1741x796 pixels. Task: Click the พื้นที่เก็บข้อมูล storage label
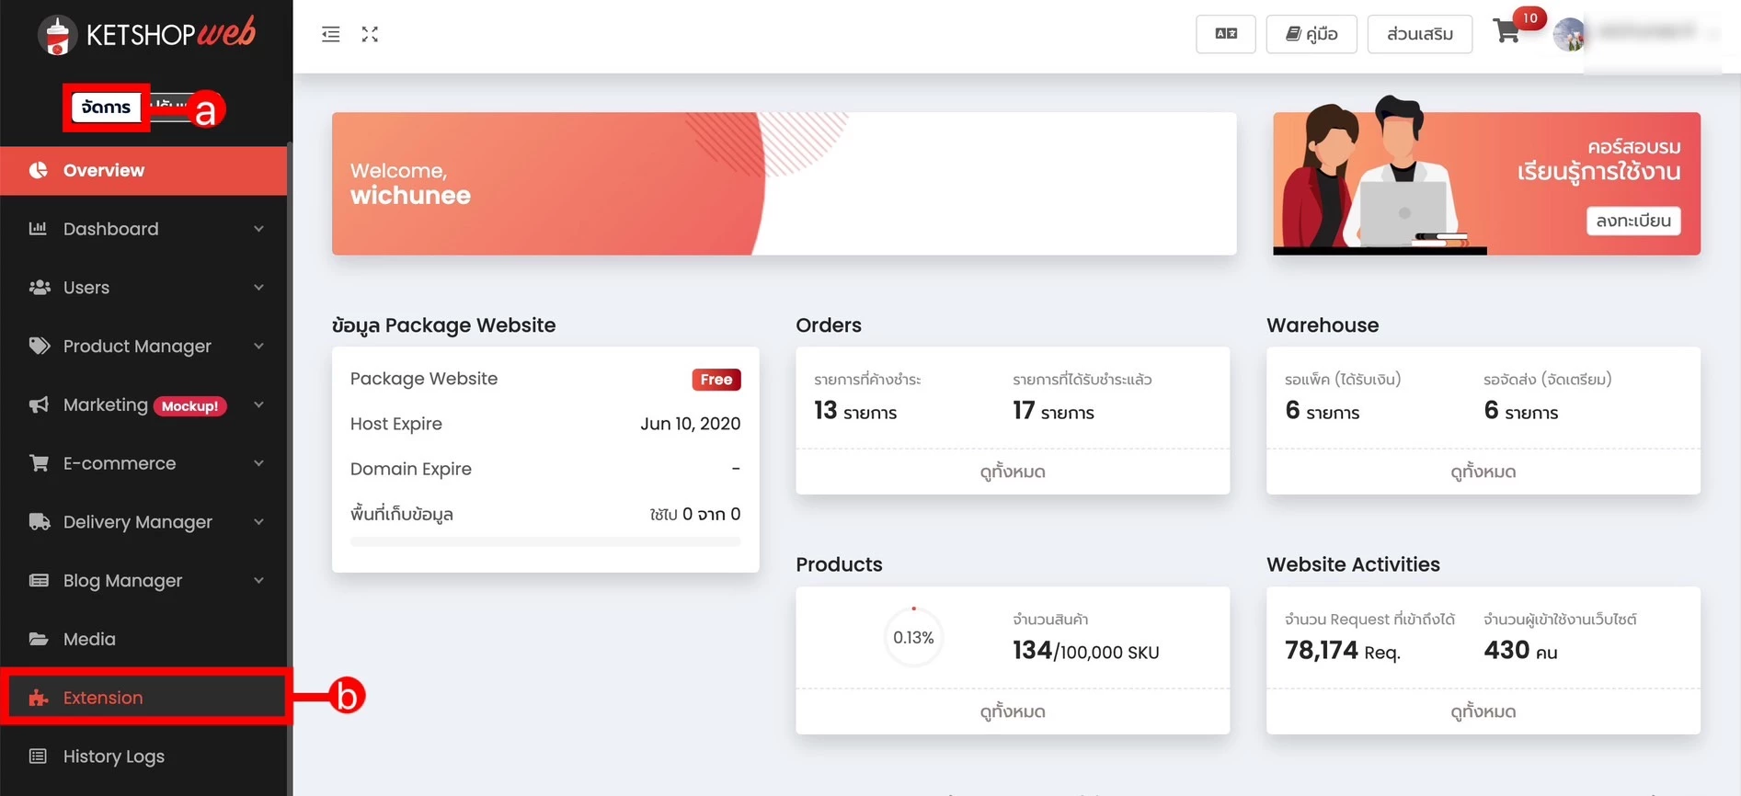coord(401,514)
